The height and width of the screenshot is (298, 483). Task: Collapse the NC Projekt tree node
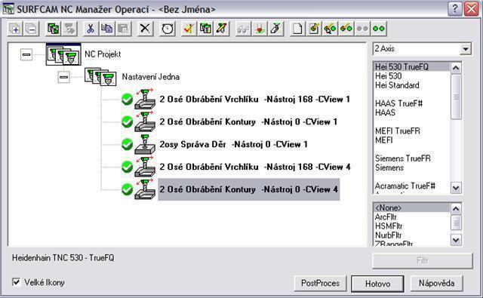26,54
